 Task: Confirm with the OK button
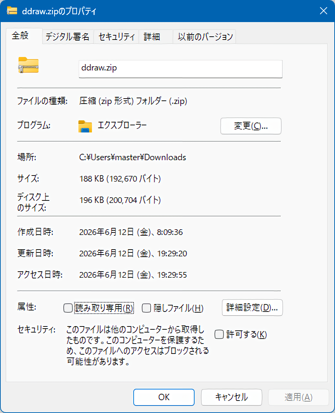click(164, 397)
